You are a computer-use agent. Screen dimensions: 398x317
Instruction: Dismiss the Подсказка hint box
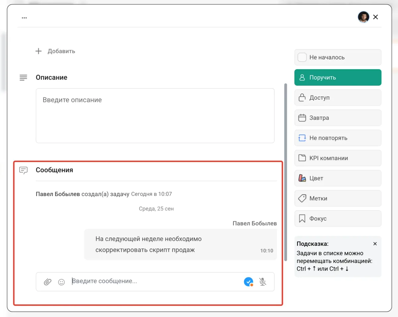375,244
